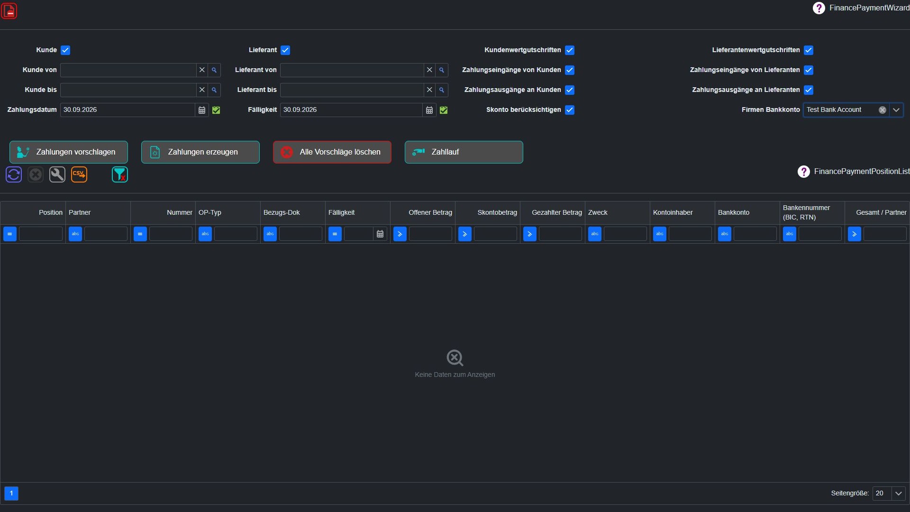Open FinancePaymentPositionList help question mark
The image size is (910, 512).
click(803, 172)
